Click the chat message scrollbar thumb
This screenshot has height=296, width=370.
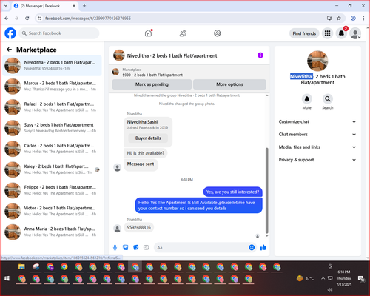[x=266, y=190]
